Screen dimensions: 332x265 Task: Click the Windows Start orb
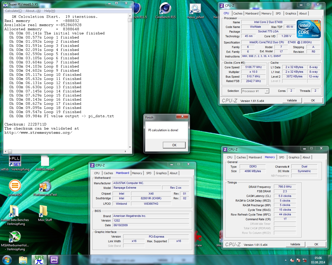(7, 260)
